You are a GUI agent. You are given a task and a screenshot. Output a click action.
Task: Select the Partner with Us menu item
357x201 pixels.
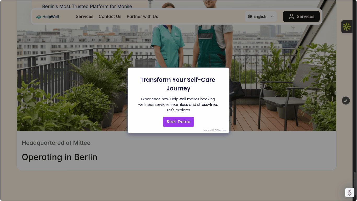pyautogui.click(x=142, y=16)
